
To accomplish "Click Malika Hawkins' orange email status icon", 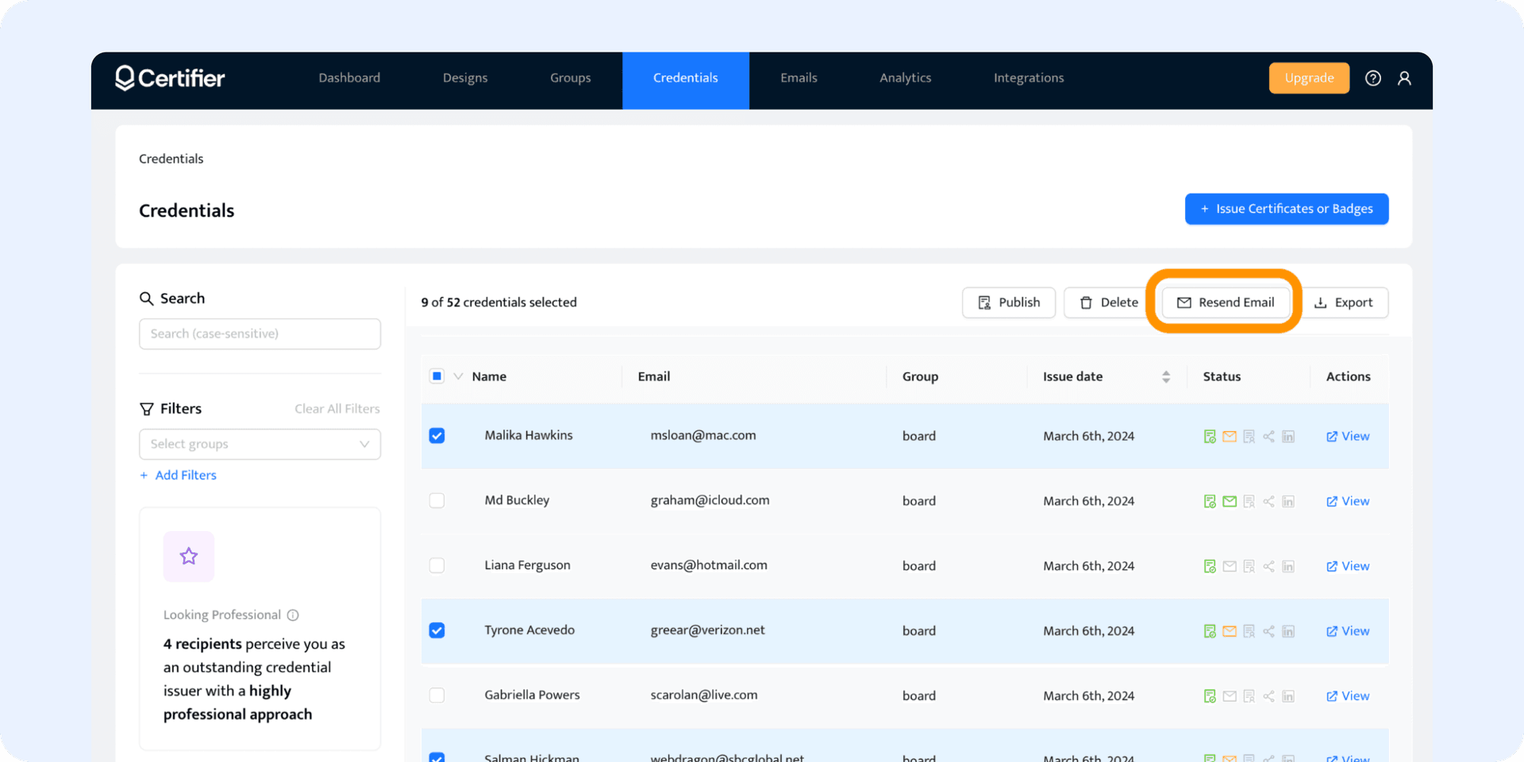I will pos(1229,437).
